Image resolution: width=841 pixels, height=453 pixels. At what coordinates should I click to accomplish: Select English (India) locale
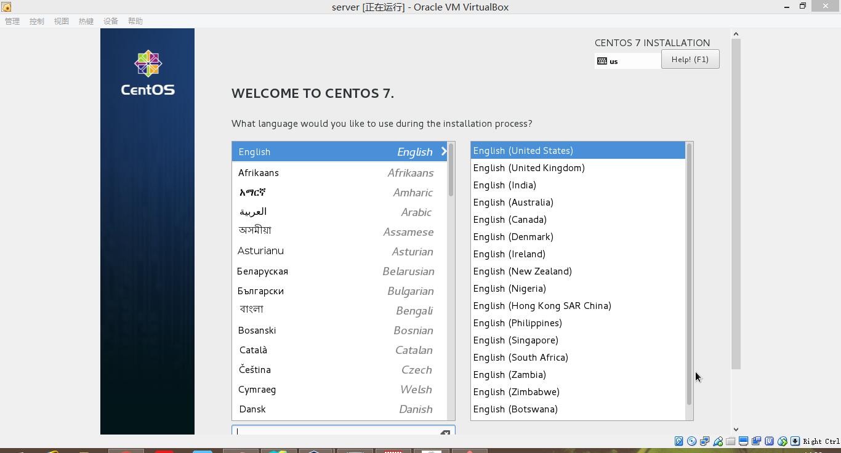pyautogui.click(x=578, y=185)
